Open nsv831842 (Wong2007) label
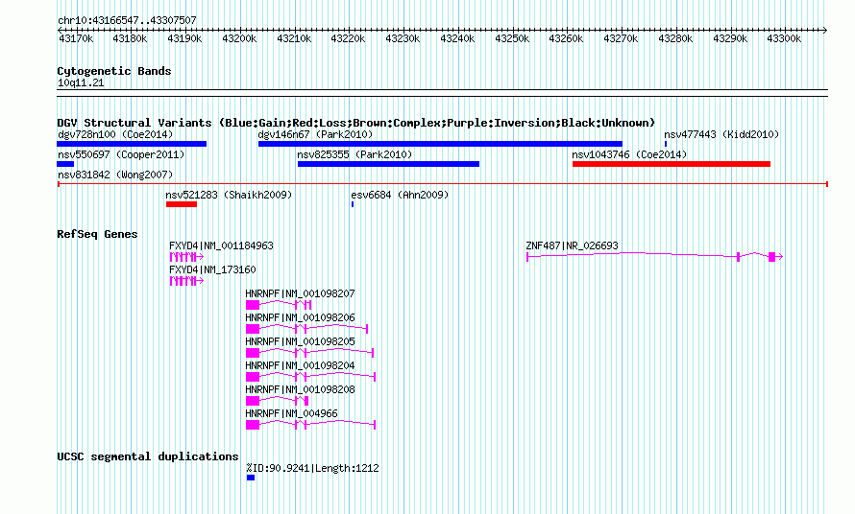855x514 pixels. (115, 175)
